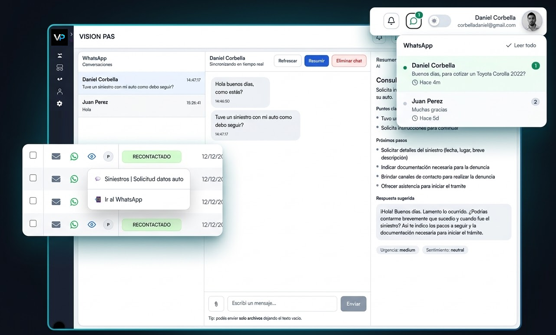Flip the toggle switch next to the chat icon
The width and height of the screenshot is (556, 335).
[439, 20]
